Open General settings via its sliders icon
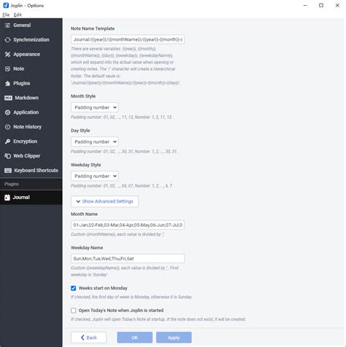The width and height of the screenshot is (346, 347). (x=7, y=26)
